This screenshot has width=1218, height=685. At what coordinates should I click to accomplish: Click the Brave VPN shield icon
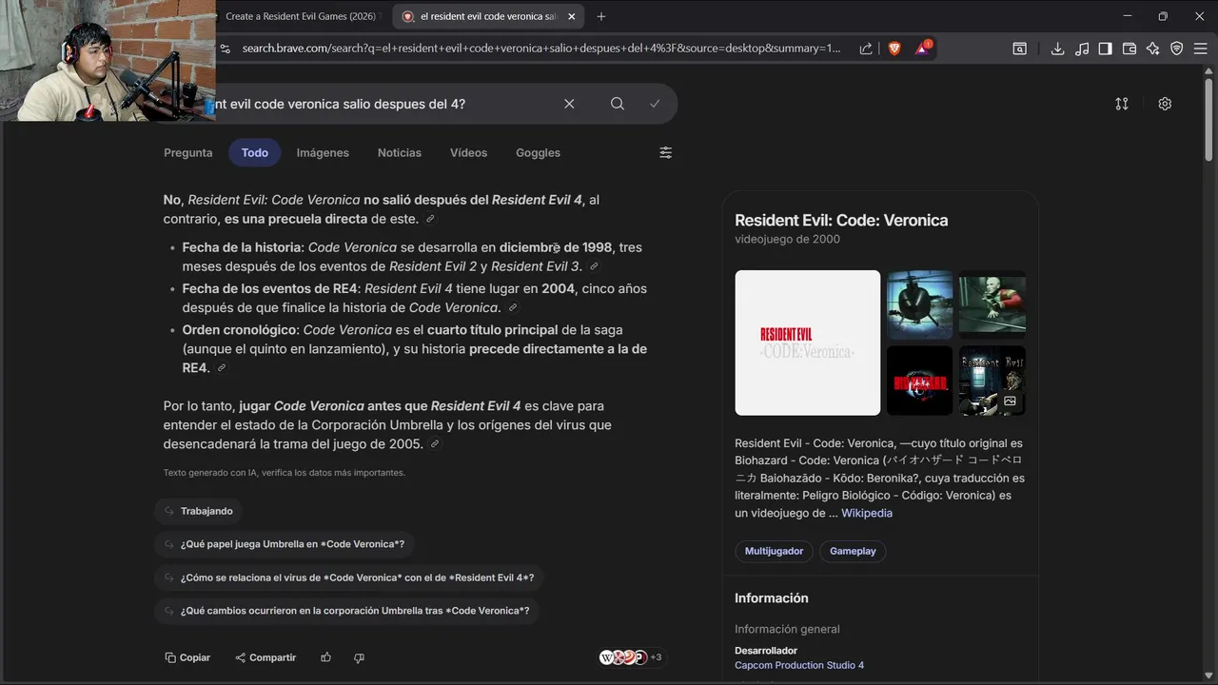1176,49
